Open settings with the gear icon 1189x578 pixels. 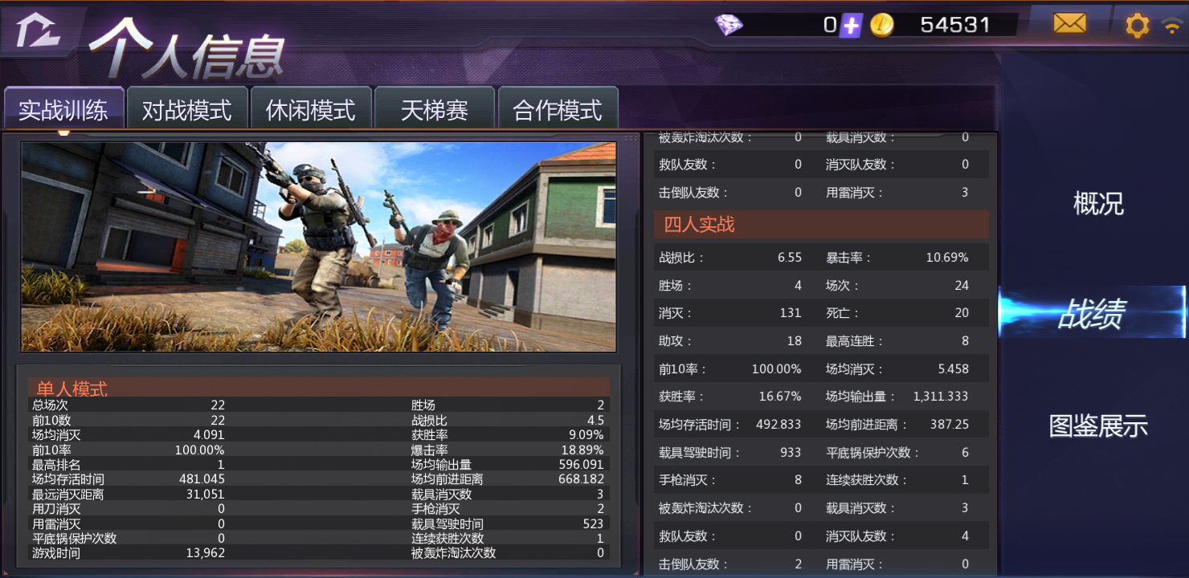pos(1137,26)
